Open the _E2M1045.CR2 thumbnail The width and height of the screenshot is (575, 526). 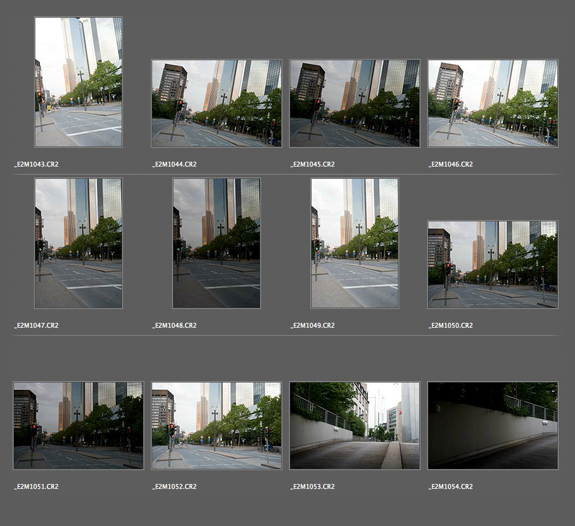pyautogui.click(x=355, y=103)
